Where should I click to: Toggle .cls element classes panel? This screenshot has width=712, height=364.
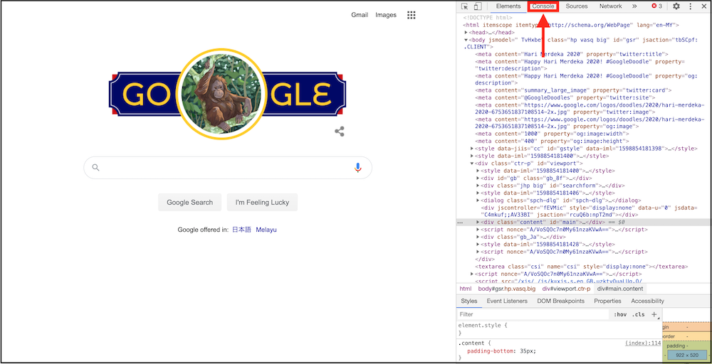639,314
